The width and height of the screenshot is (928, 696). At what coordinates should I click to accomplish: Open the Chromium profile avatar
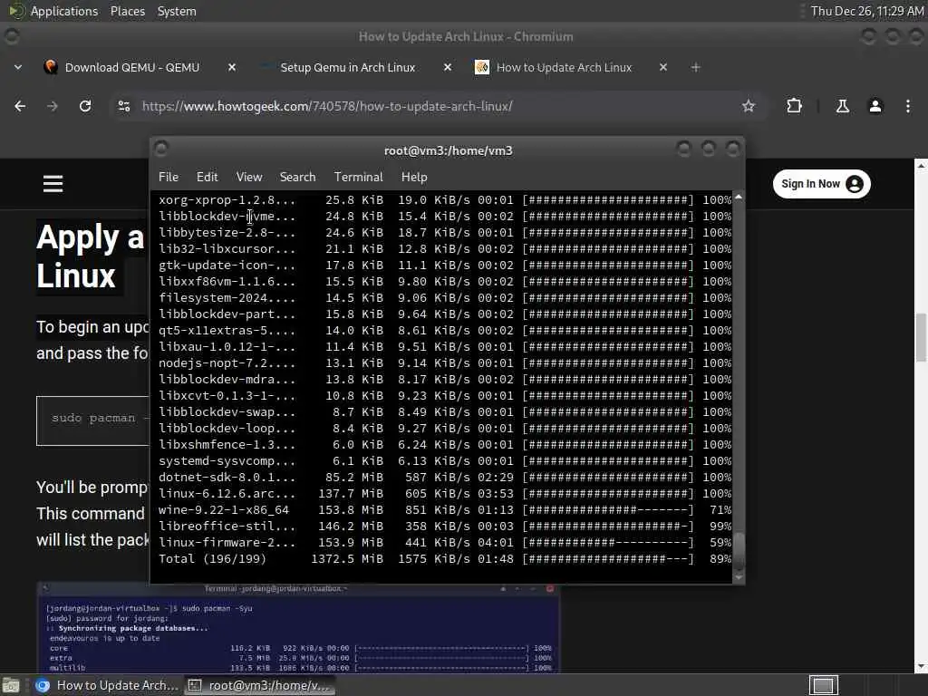click(x=875, y=106)
